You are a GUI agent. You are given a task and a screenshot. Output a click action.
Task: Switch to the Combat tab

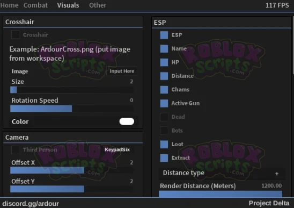[x=35, y=5]
